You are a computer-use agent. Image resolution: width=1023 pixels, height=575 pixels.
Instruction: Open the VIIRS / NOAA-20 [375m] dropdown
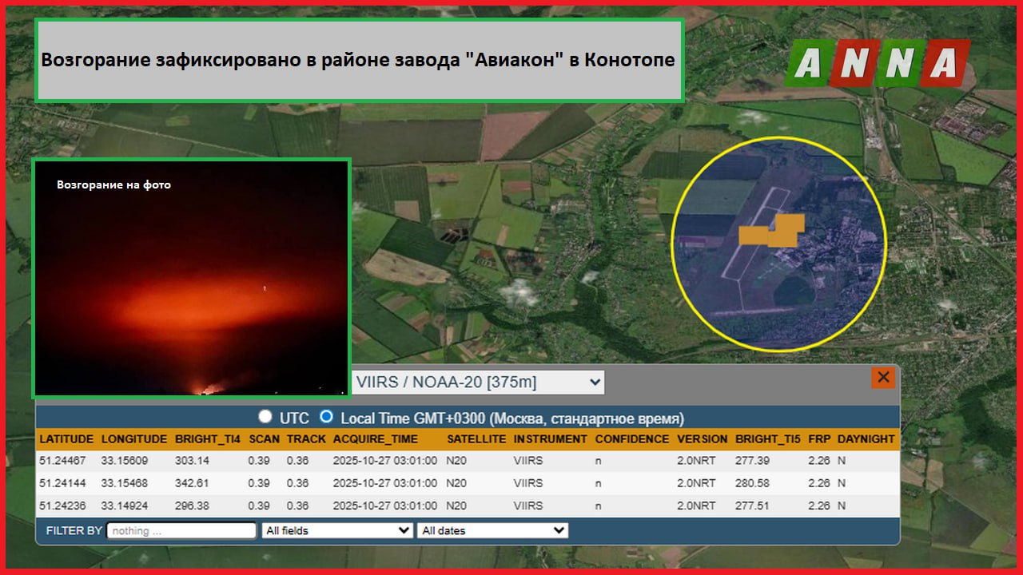coord(477,383)
